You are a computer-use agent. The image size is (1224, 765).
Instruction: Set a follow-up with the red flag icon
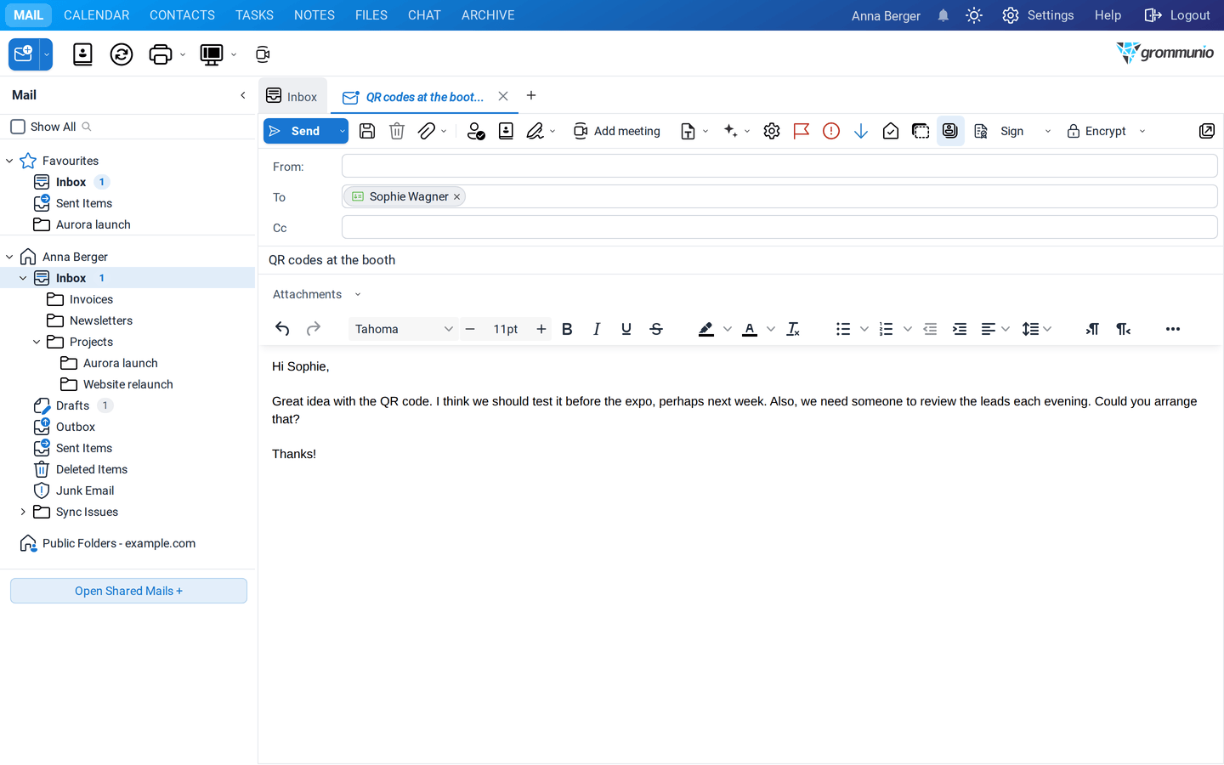tap(802, 131)
